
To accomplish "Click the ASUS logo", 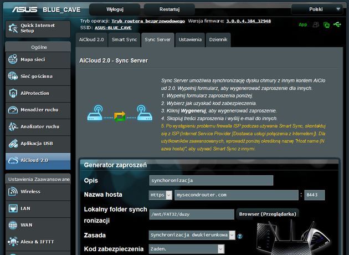I will 25,9.
